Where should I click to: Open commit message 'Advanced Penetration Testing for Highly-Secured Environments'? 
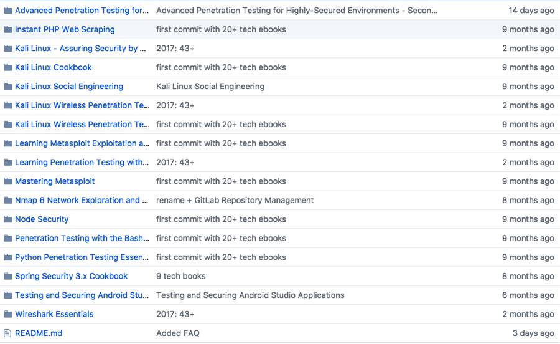tap(297, 11)
